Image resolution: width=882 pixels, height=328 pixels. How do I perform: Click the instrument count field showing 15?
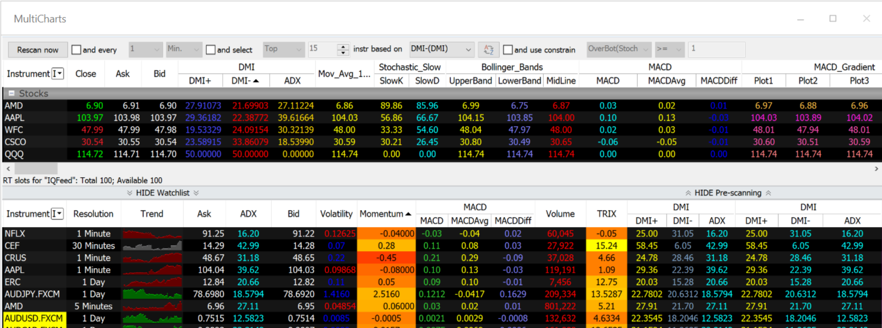pos(322,49)
